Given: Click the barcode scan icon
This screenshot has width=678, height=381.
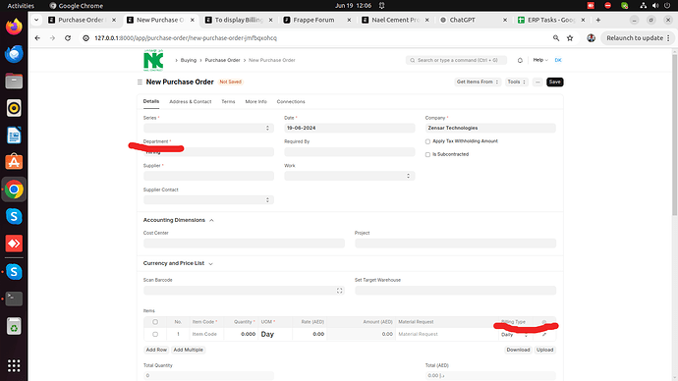Looking at the screenshot, I should coord(339,291).
